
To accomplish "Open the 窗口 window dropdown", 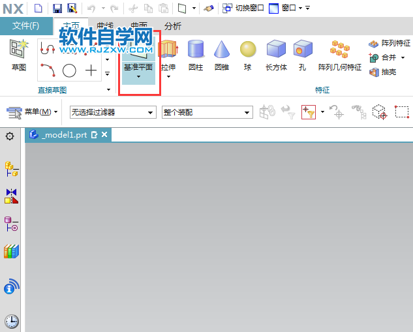I will 286,8.
